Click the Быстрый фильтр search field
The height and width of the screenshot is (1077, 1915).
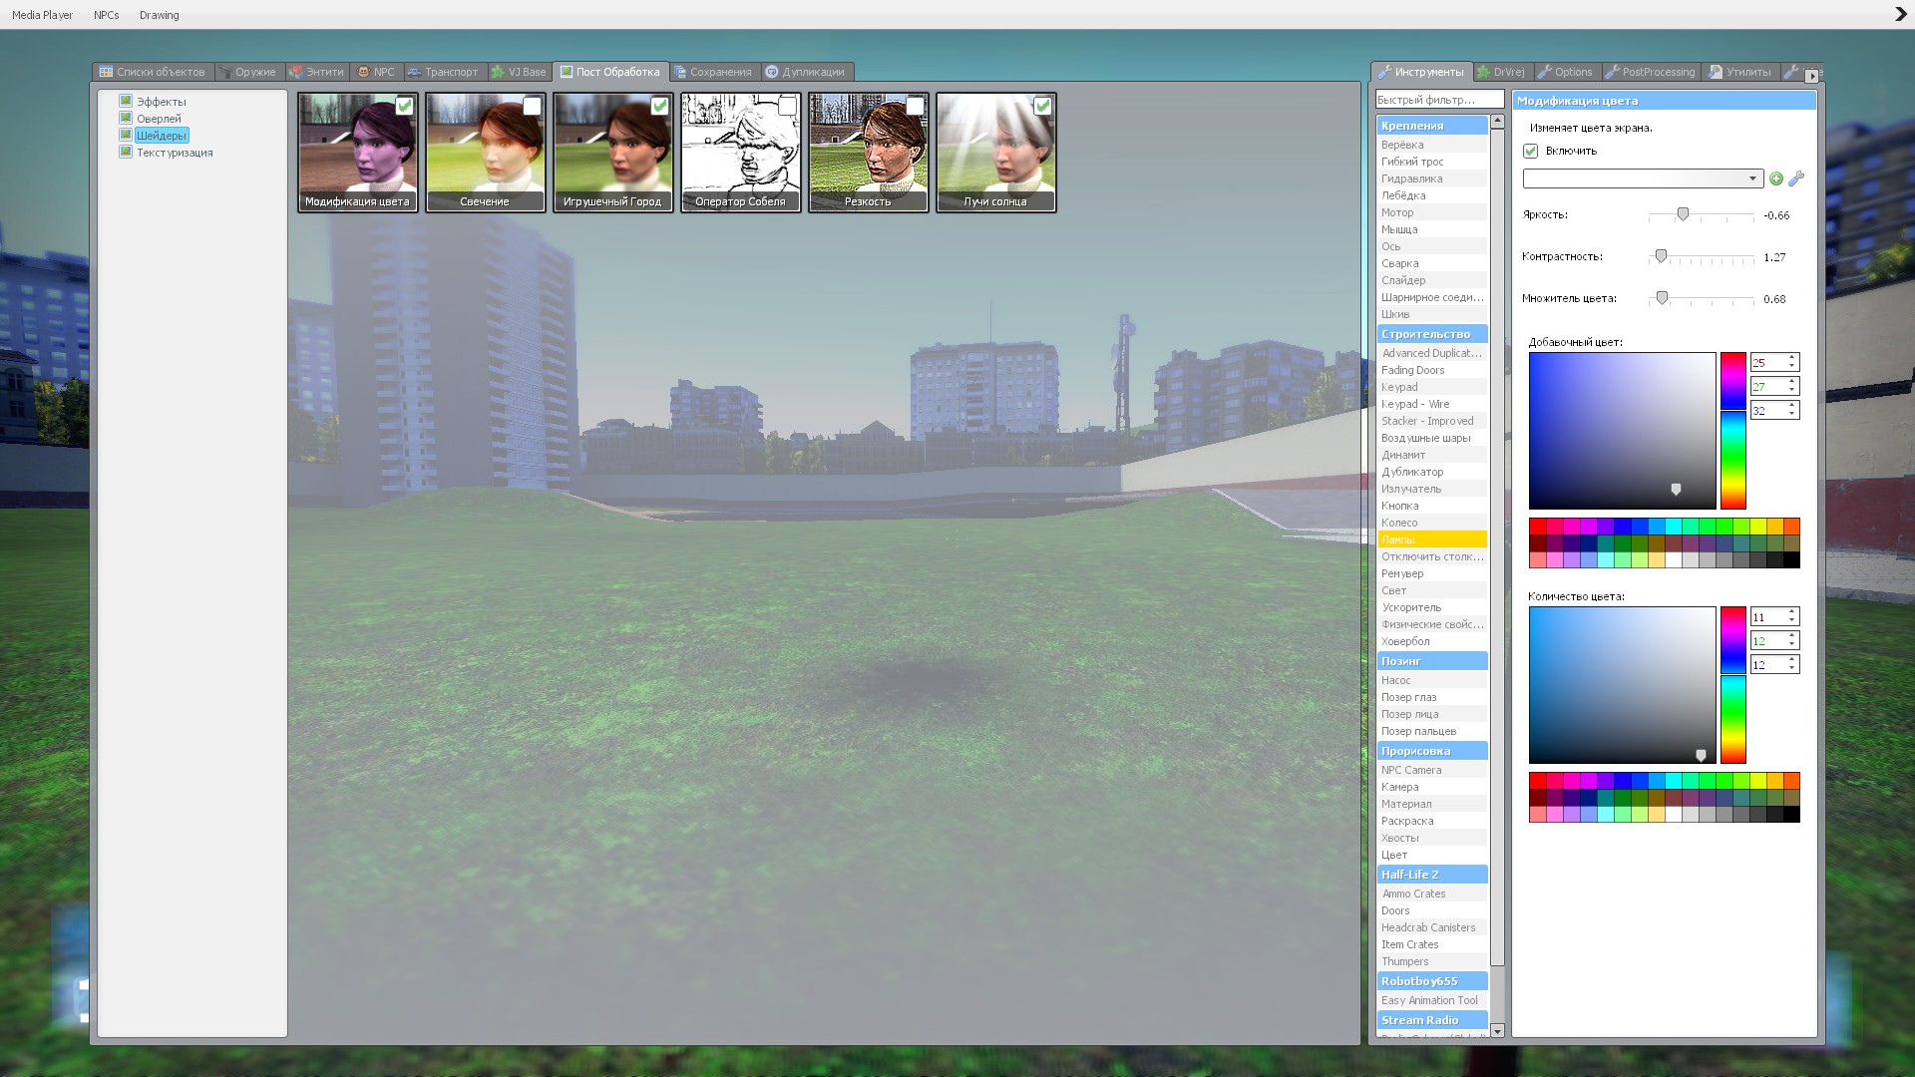(x=1438, y=100)
